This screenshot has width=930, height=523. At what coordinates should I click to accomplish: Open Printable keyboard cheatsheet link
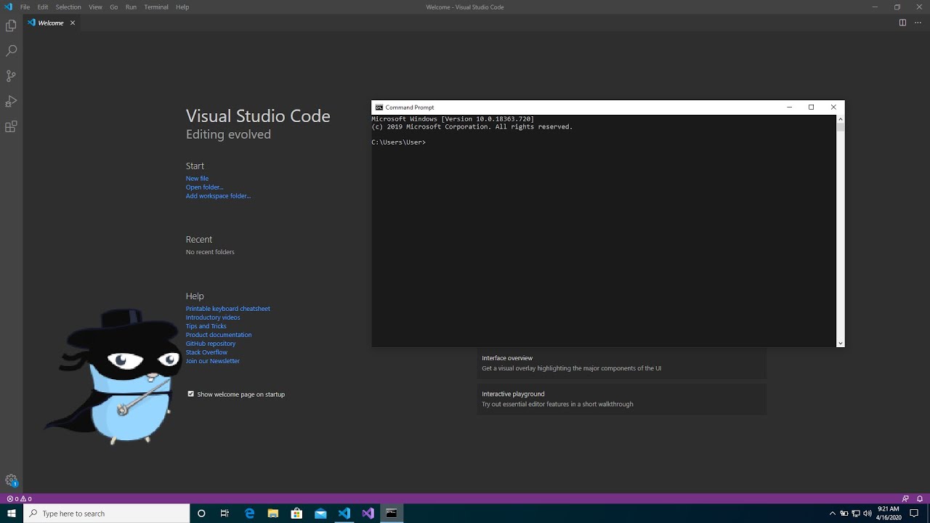pos(227,309)
